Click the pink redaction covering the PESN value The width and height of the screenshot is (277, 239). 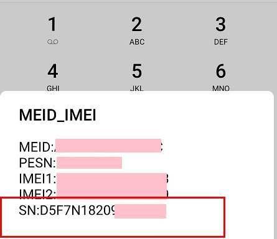[89, 162]
